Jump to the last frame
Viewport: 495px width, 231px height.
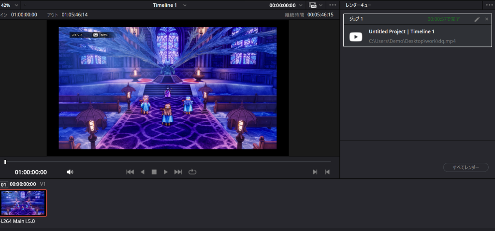[x=178, y=172]
